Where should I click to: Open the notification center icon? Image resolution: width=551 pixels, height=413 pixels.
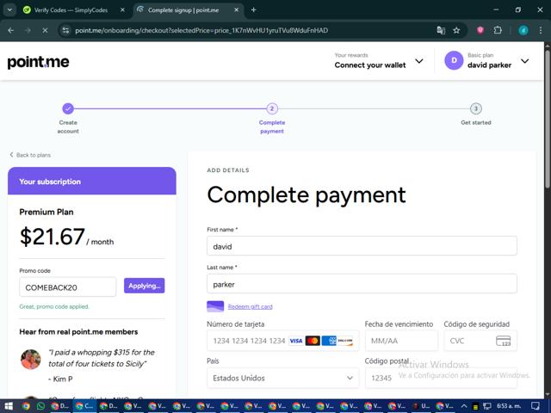pos(536,406)
